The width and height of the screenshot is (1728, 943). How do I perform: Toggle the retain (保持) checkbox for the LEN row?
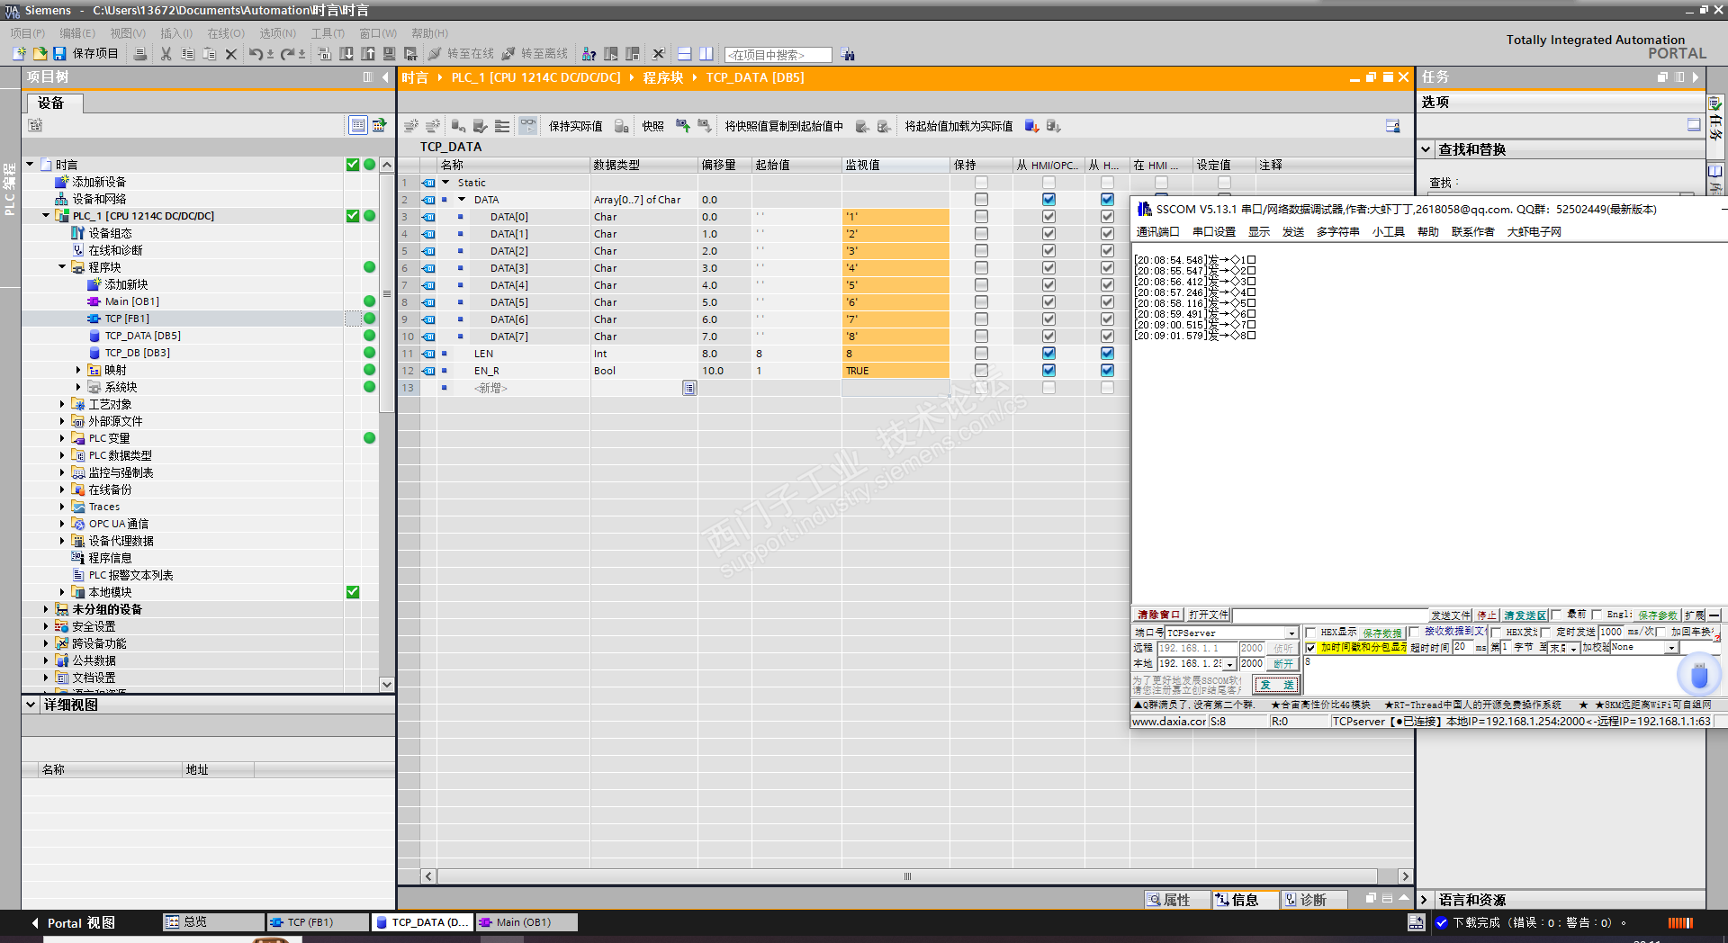pyautogui.click(x=981, y=354)
